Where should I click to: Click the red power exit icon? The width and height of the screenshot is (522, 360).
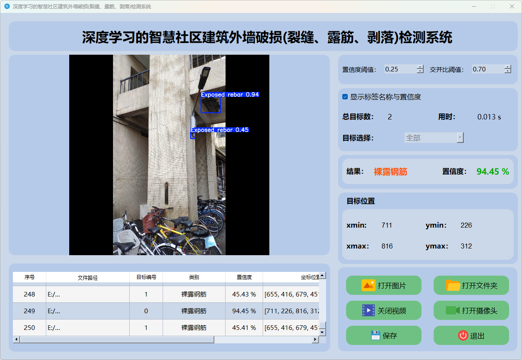pyautogui.click(x=463, y=335)
